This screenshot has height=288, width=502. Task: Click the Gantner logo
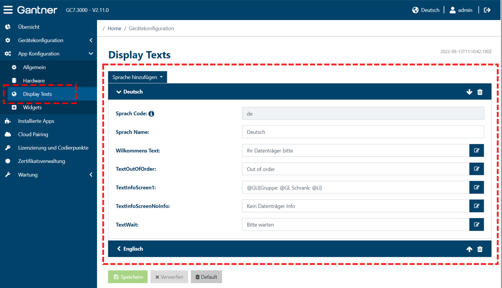[x=37, y=10]
